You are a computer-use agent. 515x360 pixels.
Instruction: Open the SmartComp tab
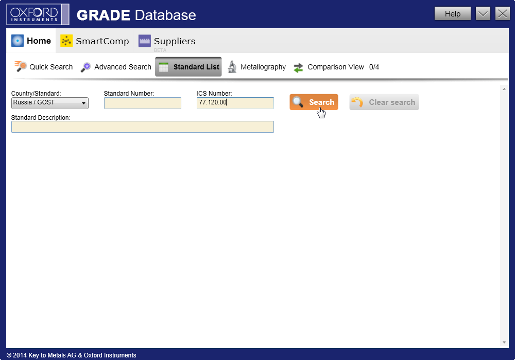pyautogui.click(x=95, y=41)
